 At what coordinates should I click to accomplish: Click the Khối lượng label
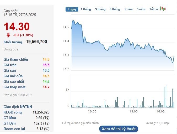click(x=13, y=42)
